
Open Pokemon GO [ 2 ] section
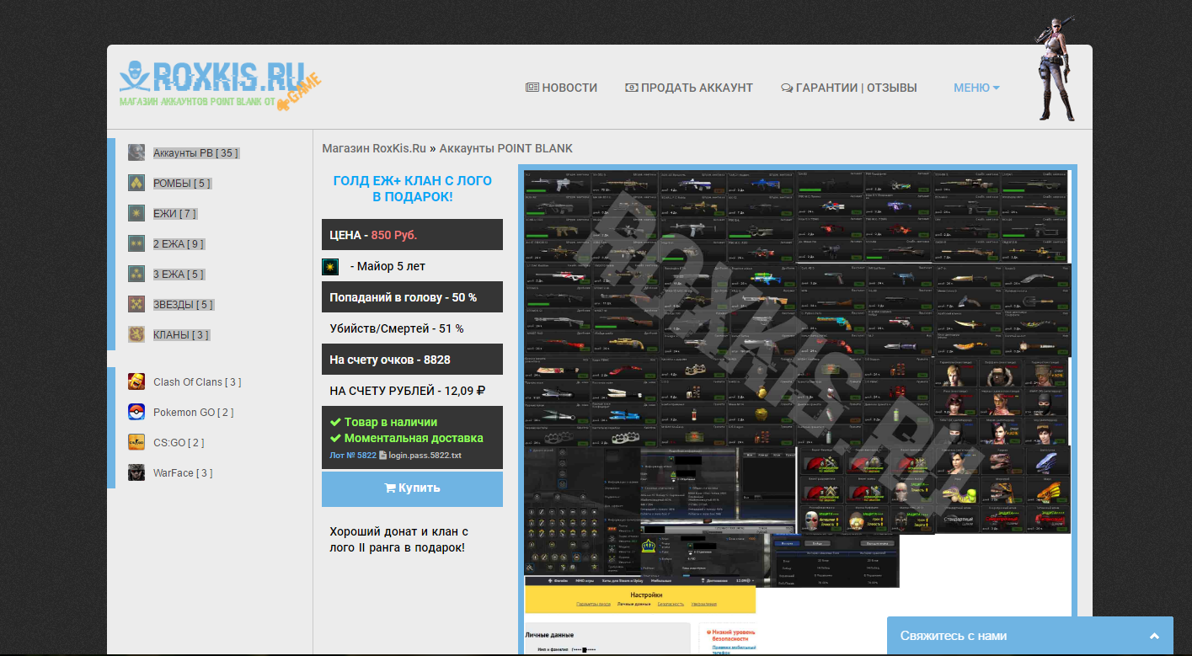(x=194, y=413)
